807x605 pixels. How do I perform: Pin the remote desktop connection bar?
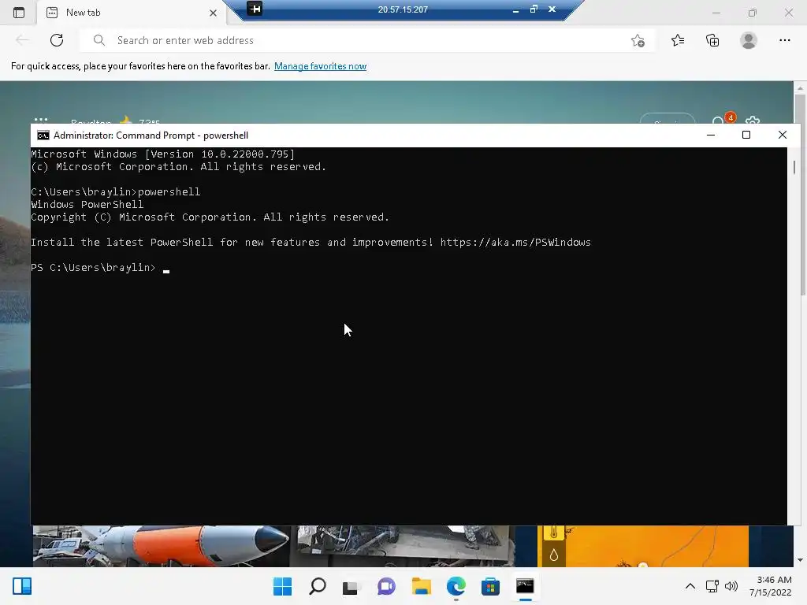tap(255, 9)
